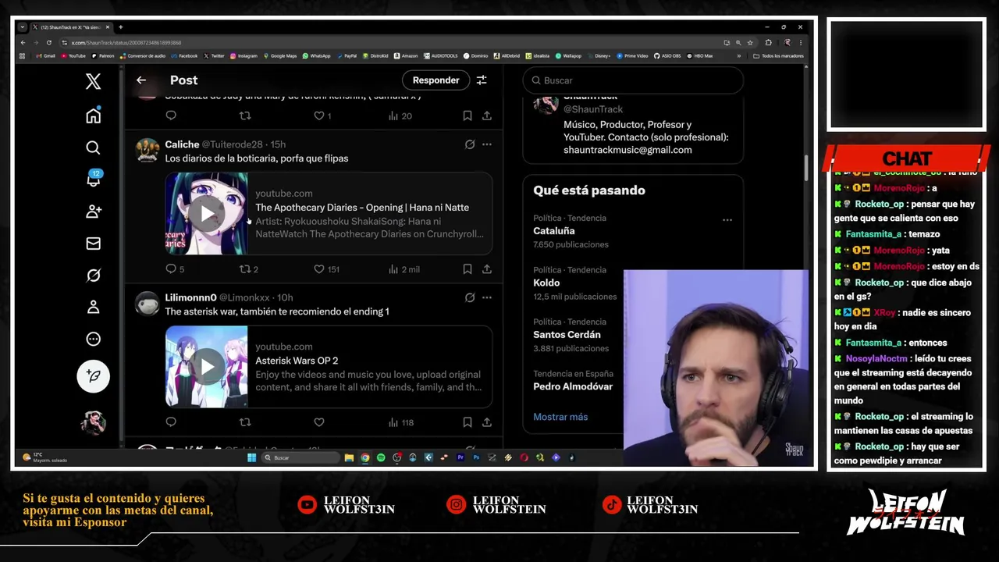Open More options circle in sidebar
Viewport: 999px width, 562px height.
93,340
